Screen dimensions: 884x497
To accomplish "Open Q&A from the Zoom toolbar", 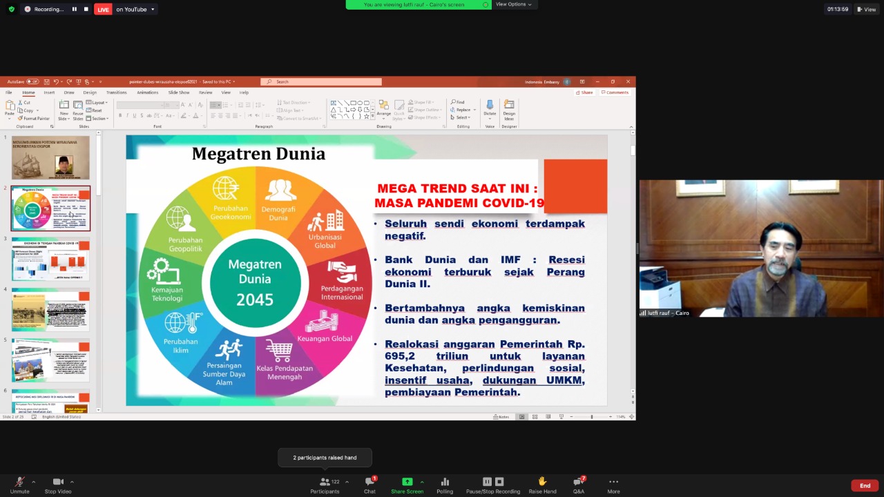I will [579, 485].
